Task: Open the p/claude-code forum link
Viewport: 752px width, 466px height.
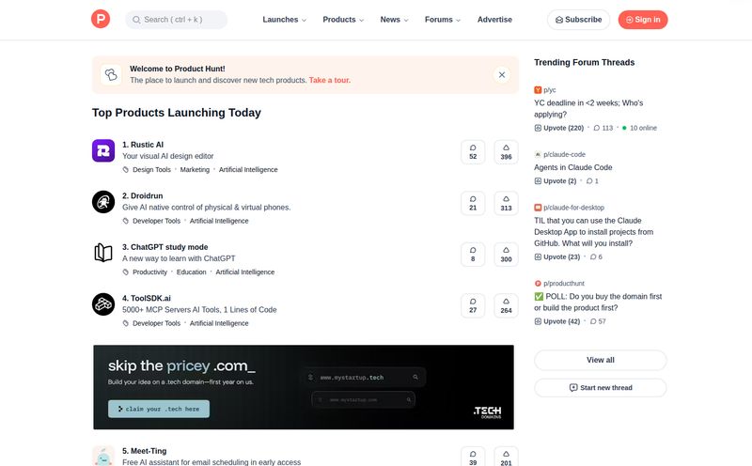Action: tap(564, 154)
